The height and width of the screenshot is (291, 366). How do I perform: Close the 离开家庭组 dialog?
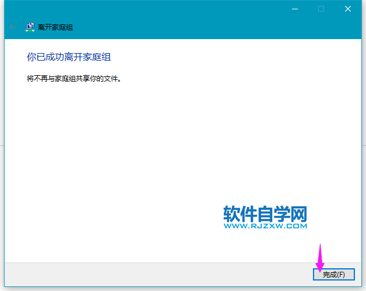point(348,9)
